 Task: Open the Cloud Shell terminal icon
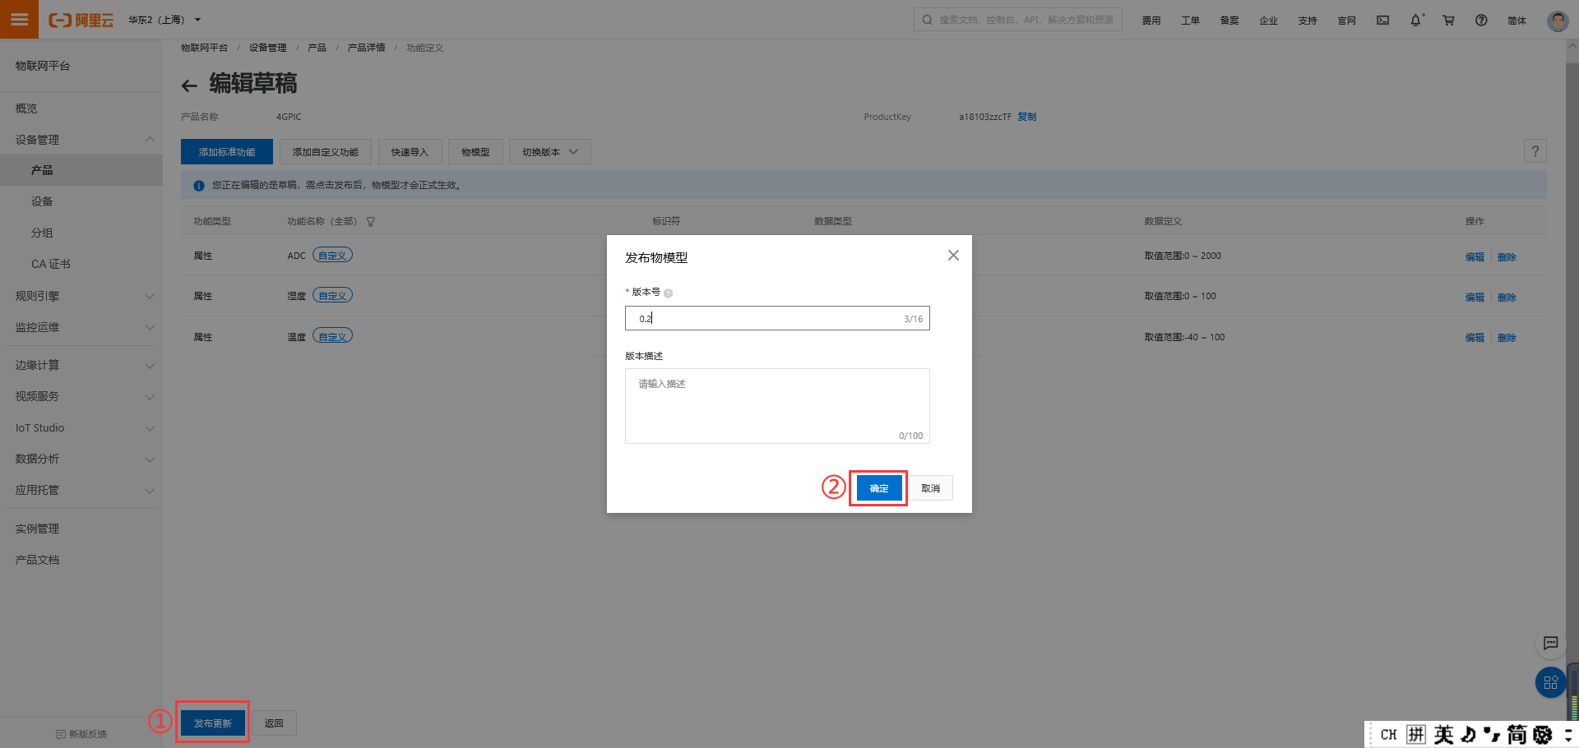pyautogui.click(x=1383, y=20)
